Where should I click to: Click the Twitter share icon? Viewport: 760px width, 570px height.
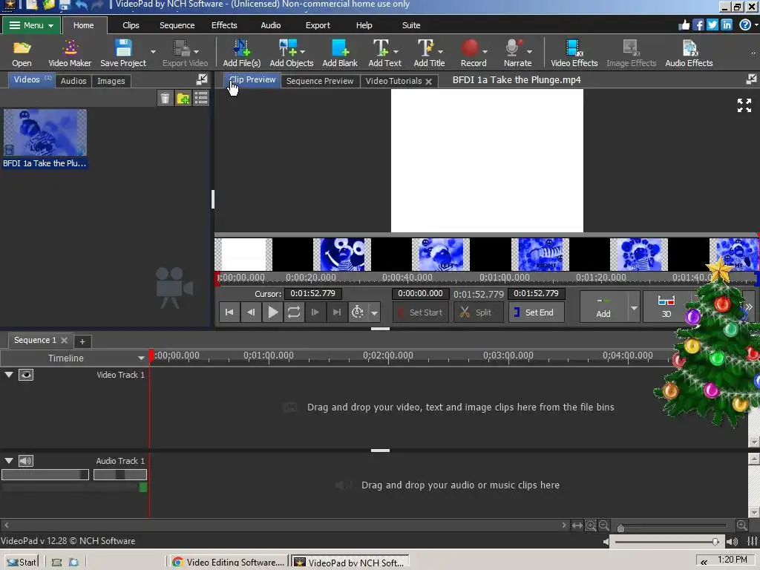[712, 24]
